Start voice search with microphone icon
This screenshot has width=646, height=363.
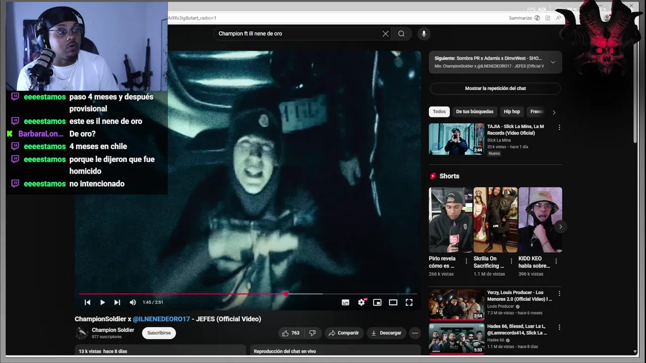423,34
